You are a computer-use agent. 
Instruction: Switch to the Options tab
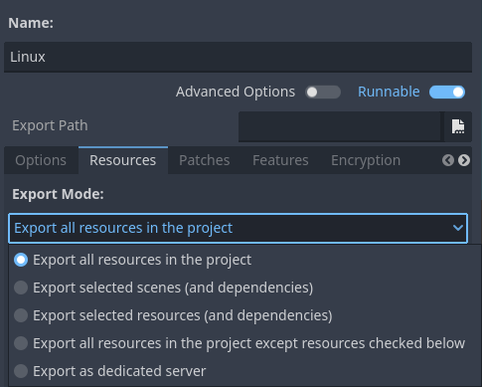41,160
